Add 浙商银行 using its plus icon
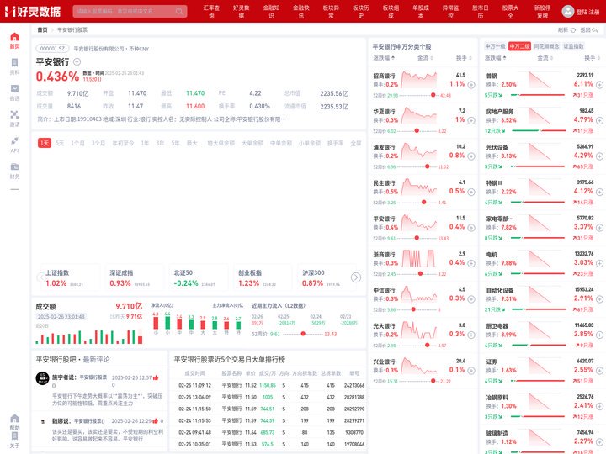The image size is (606, 454). (x=471, y=263)
